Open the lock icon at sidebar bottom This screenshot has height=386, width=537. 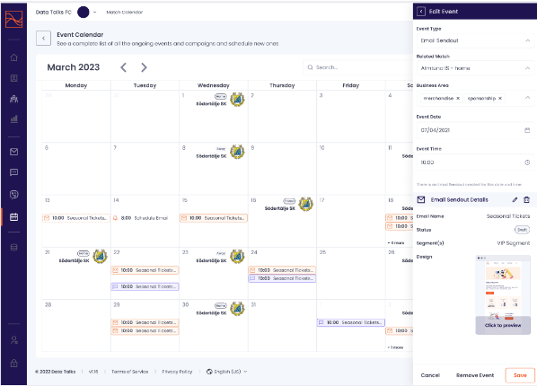click(14, 363)
